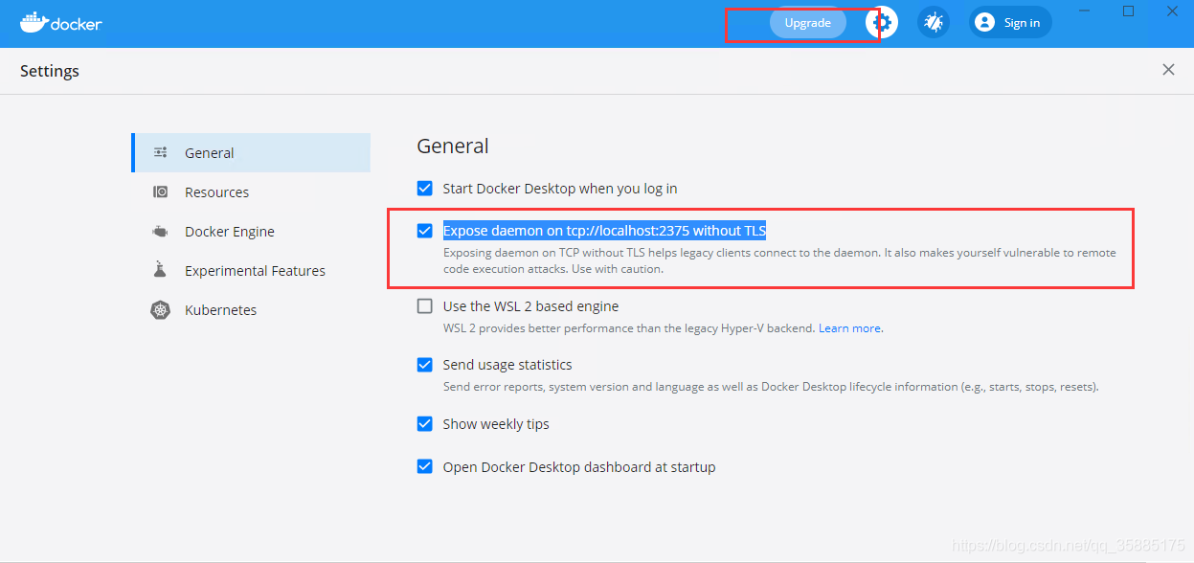The image size is (1194, 563).
Task: Minimize the Docker Desktop window
Action: pos(1084,11)
